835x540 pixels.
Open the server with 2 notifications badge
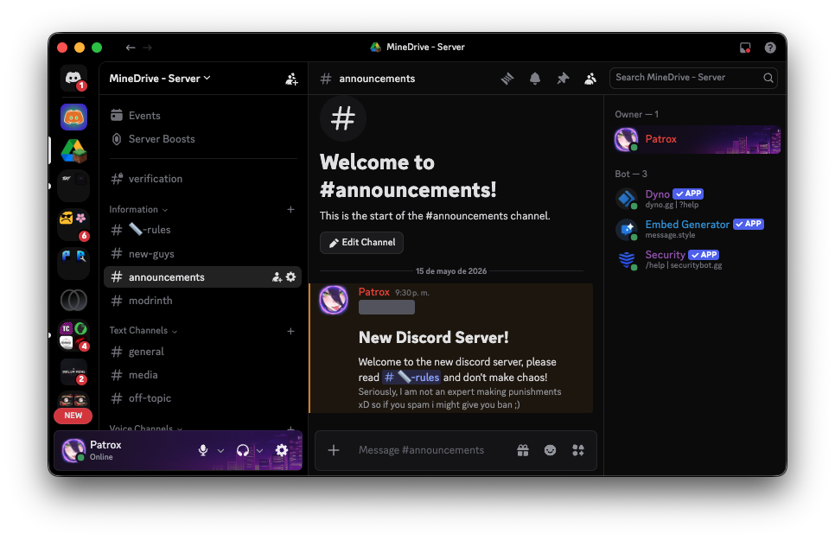pos(73,372)
